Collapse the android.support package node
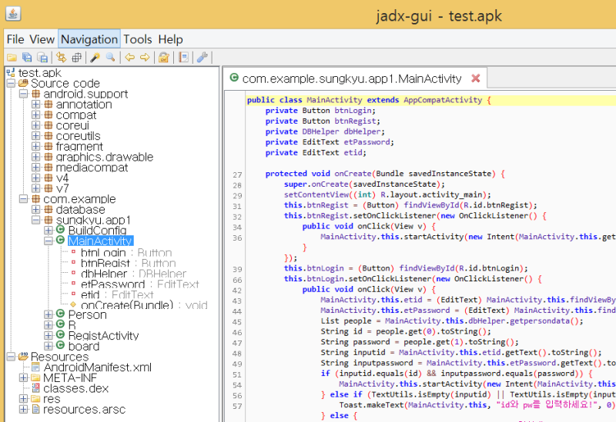The height and width of the screenshot is (422, 616). pos(24,94)
